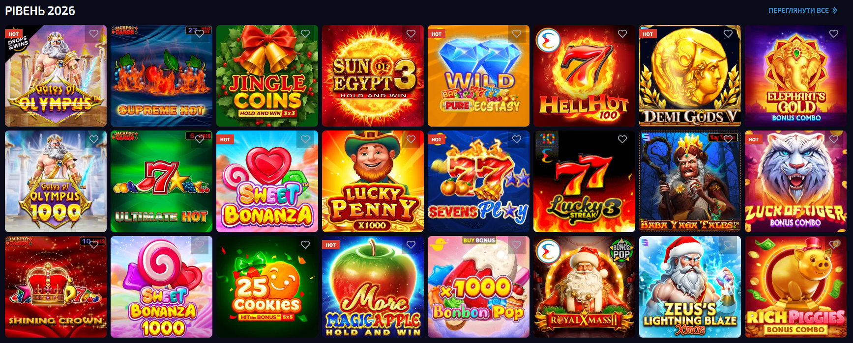Open ПЕРЕГЛЯНУТИ ВСЕ link

pos(798,10)
